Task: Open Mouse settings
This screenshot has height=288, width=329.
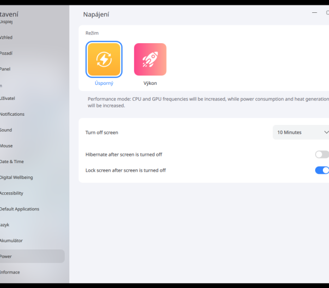Action: tap(6, 146)
